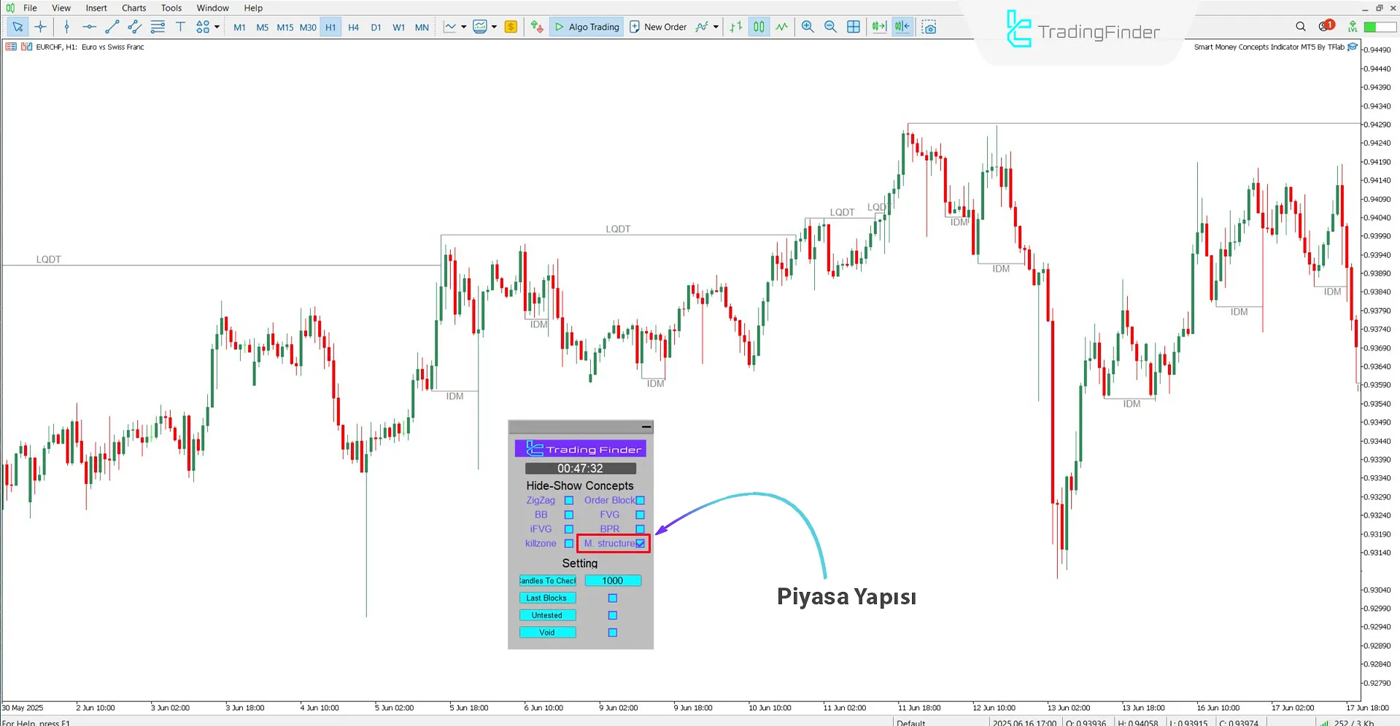Screen dimensions: 1400x726
Task: Click the gold dollar market icon
Action: (x=511, y=27)
